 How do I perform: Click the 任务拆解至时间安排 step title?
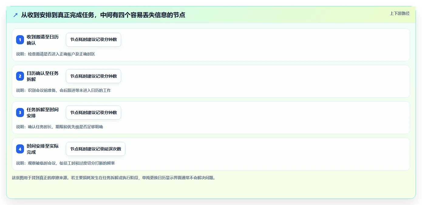[43, 113]
